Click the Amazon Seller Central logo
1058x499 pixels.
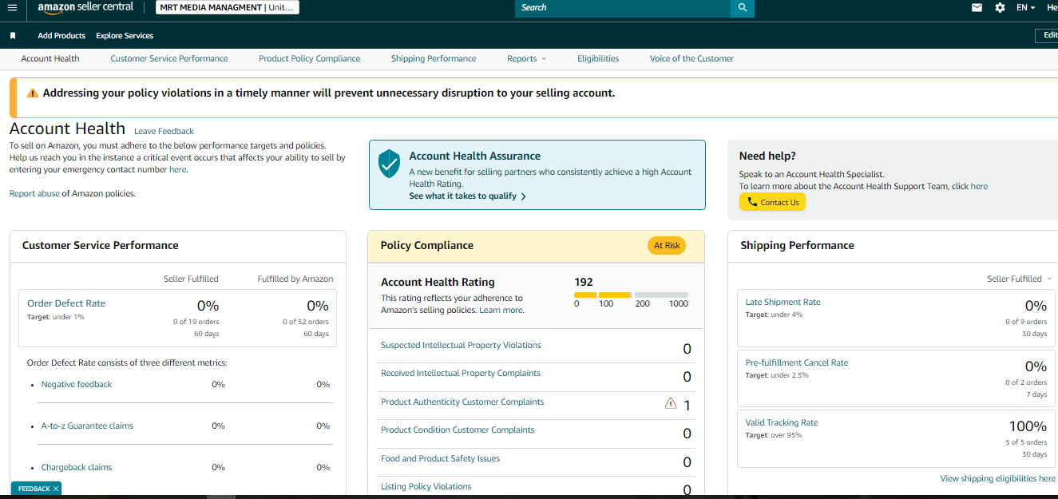click(85, 7)
